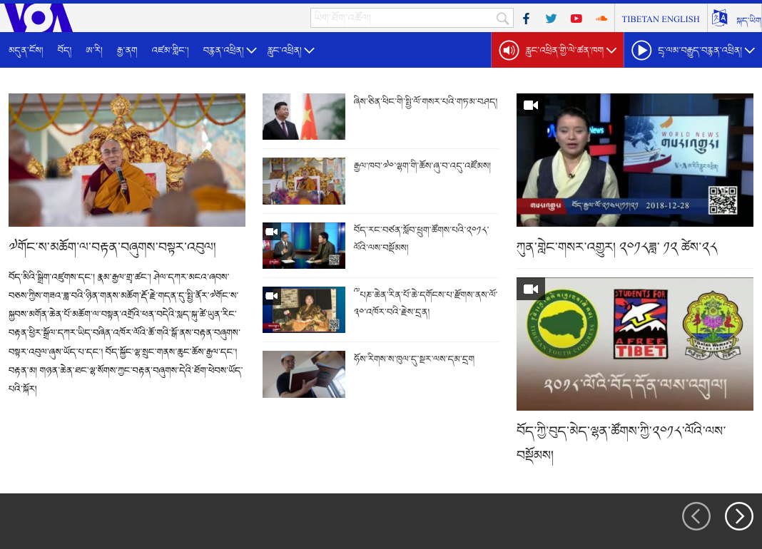
Task: Click the speaker icon in red radio button
Action: point(509,51)
